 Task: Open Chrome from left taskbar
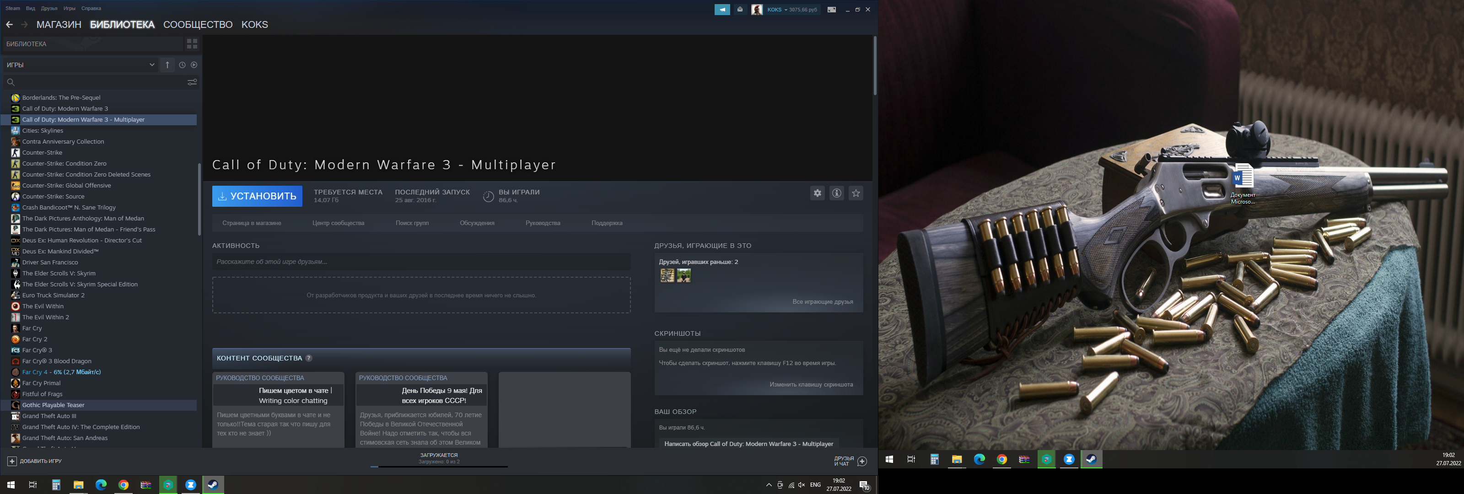click(124, 485)
